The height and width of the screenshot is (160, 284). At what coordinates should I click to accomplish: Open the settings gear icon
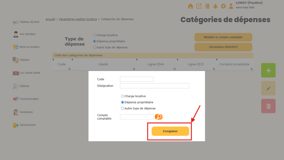click(x=223, y=6)
